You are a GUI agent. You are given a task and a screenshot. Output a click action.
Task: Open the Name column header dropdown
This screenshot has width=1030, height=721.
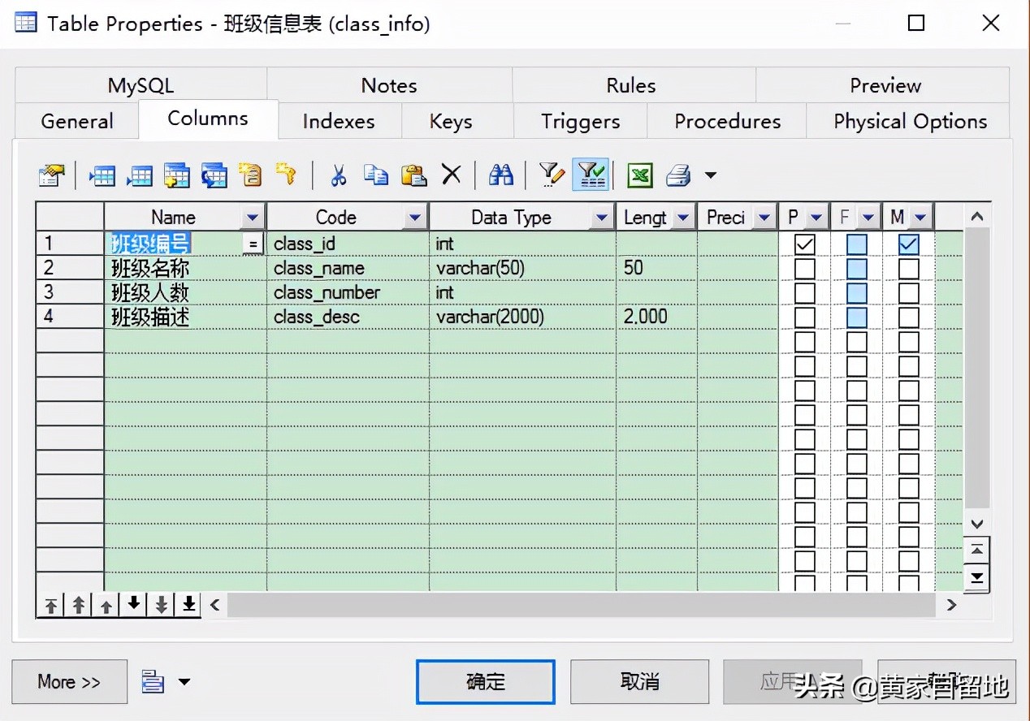[253, 216]
